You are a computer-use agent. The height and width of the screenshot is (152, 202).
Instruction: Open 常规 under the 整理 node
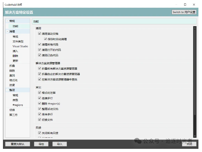click(15, 95)
